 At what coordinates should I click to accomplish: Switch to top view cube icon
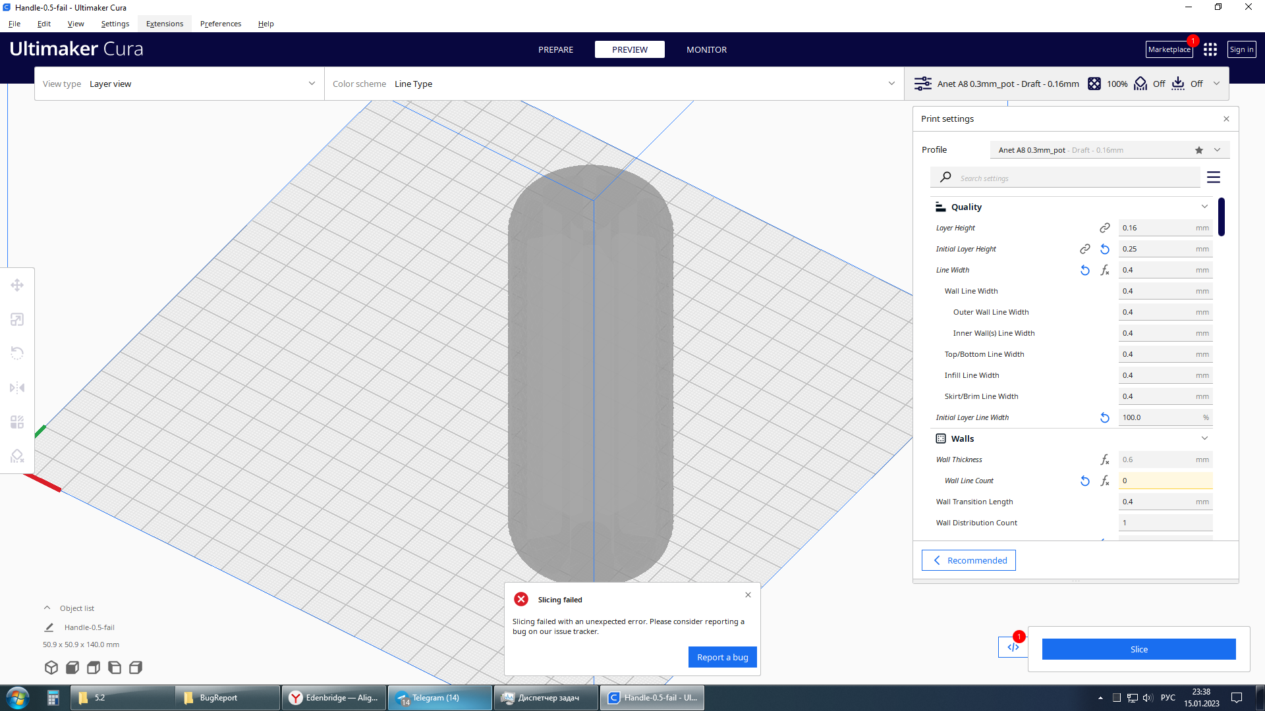point(94,668)
